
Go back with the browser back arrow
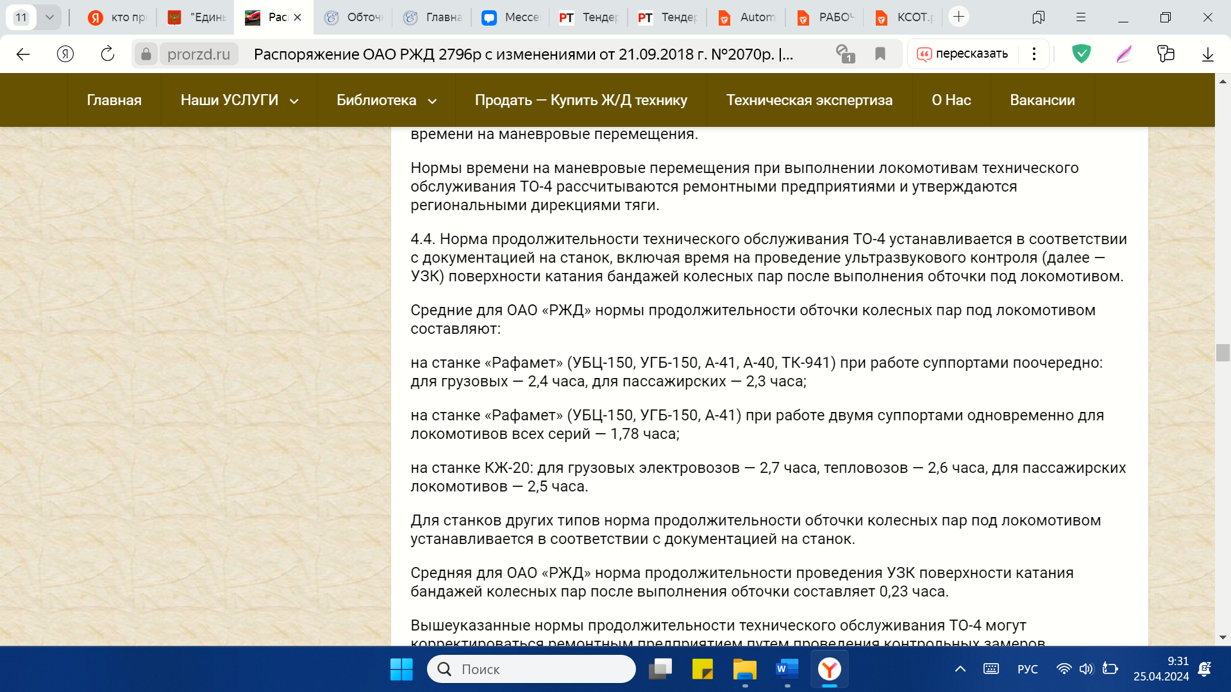tap(23, 54)
